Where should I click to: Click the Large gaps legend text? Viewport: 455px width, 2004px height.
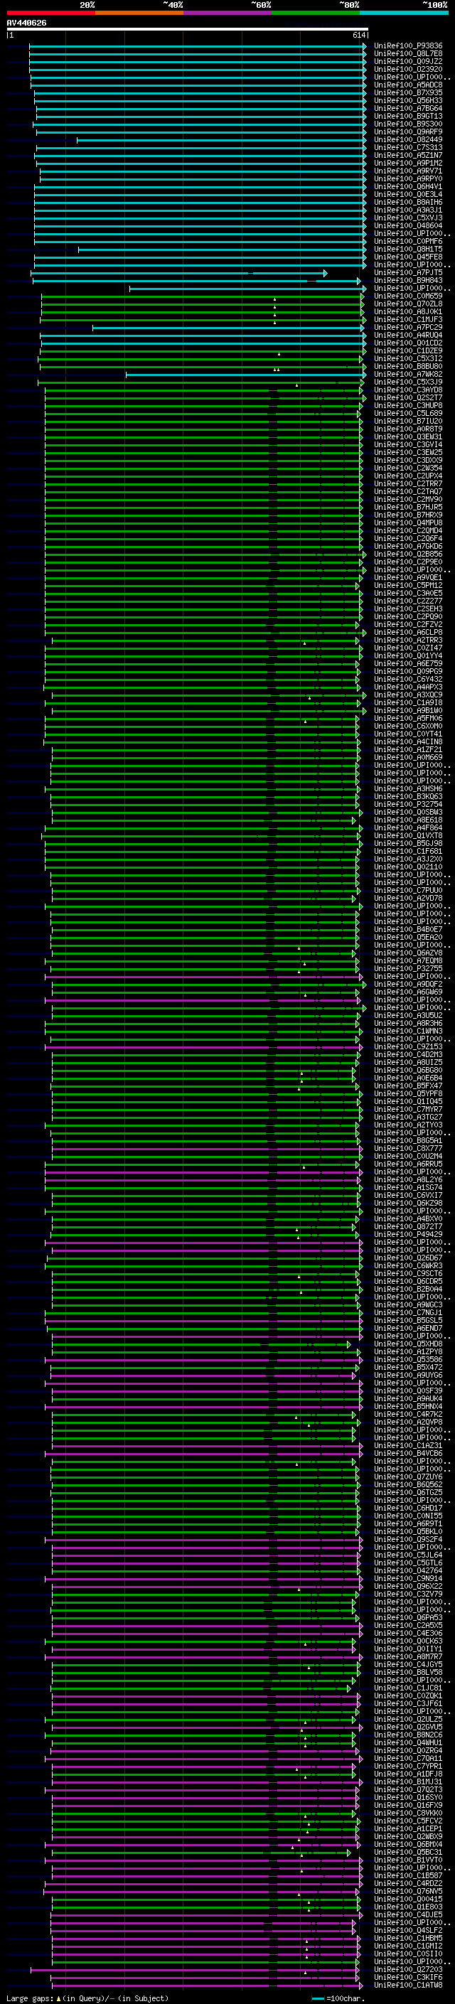(x=87, y=1998)
